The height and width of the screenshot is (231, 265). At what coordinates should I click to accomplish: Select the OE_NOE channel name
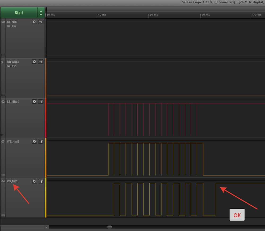(x=12, y=22)
